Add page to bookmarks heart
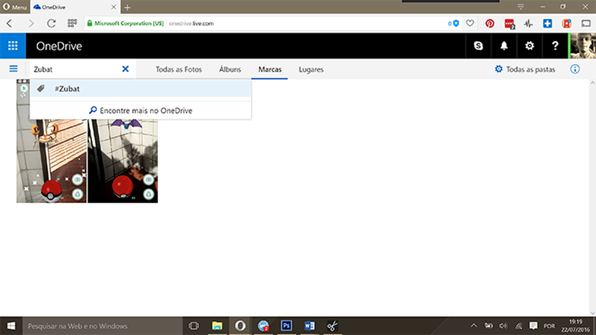This screenshot has width=596, height=335. tap(470, 24)
